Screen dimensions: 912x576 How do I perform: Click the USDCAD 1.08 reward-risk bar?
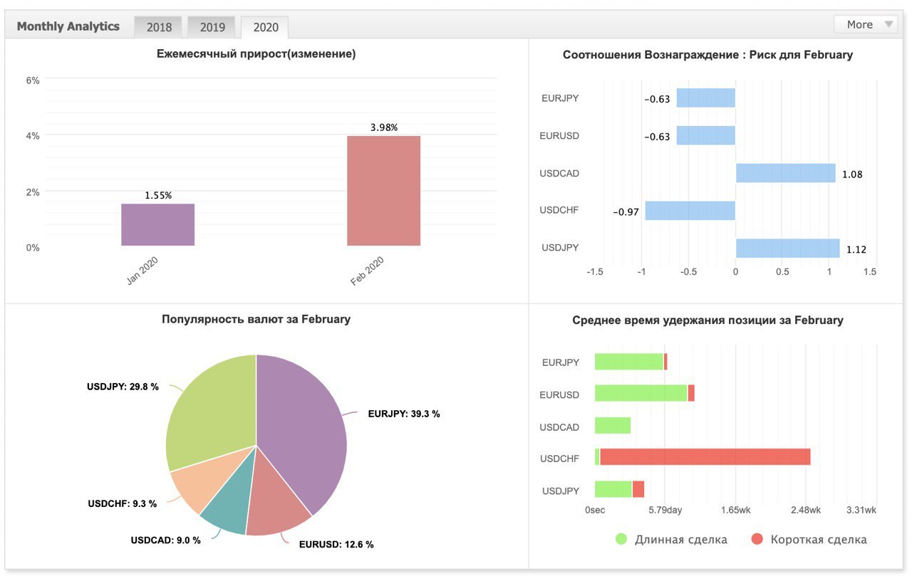pyautogui.click(x=786, y=173)
